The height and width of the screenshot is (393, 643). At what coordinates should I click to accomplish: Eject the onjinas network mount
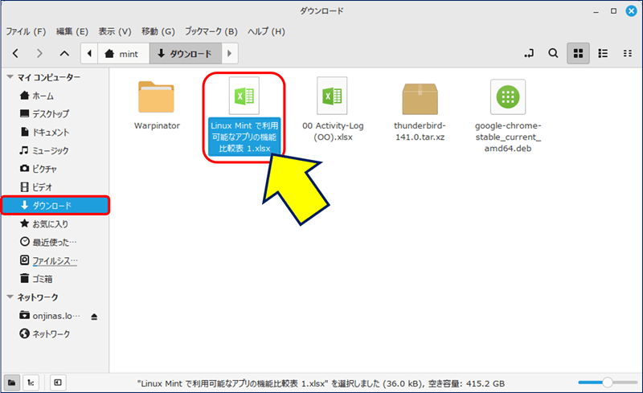click(x=95, y=316)
